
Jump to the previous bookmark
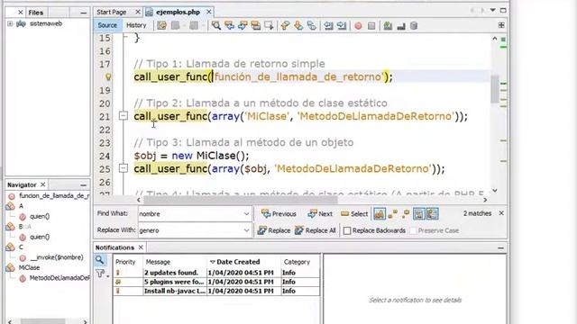coord(285,25)
